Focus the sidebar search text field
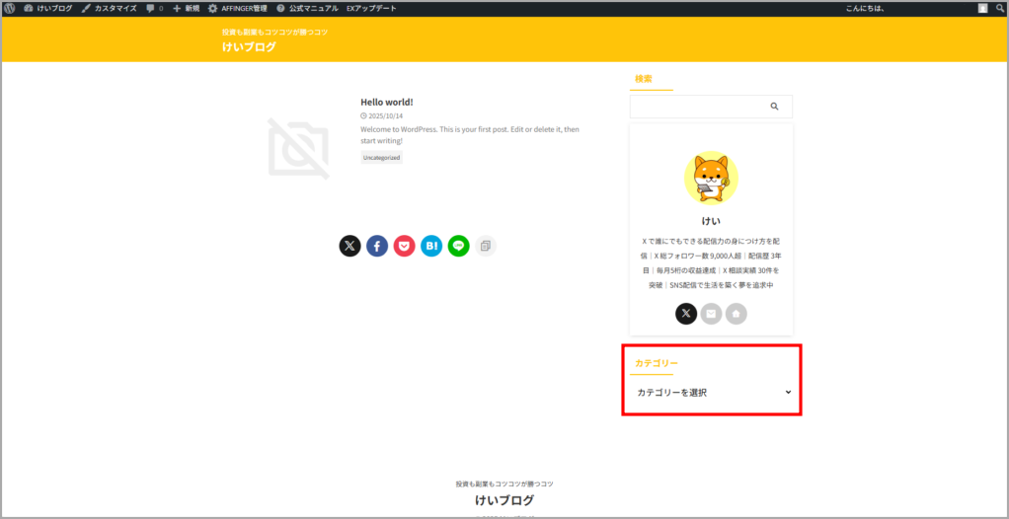The image size is (1009, 519). (x=696, y=107)
